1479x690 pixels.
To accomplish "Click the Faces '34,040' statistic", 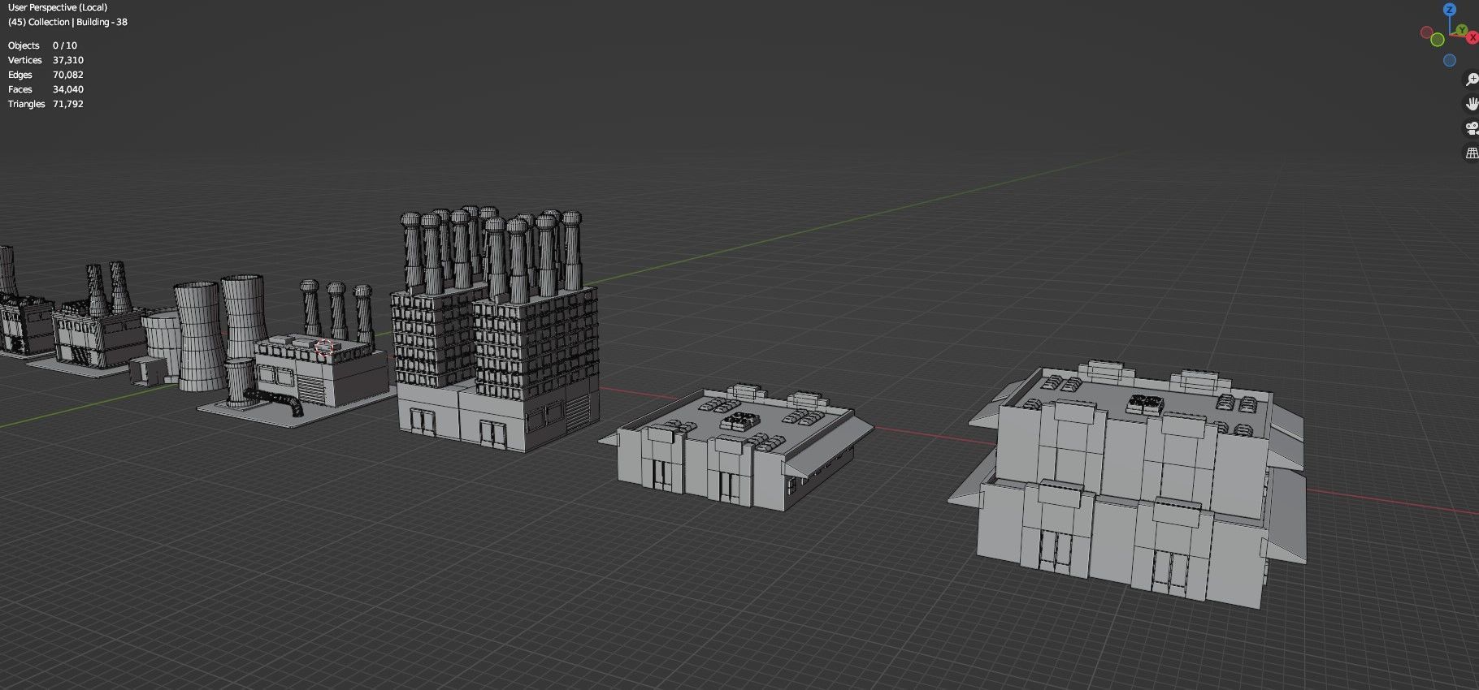I will click(x=68, y=89).
